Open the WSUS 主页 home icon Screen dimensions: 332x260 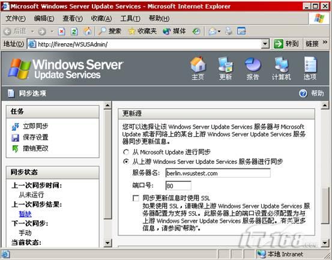point(198,65)
